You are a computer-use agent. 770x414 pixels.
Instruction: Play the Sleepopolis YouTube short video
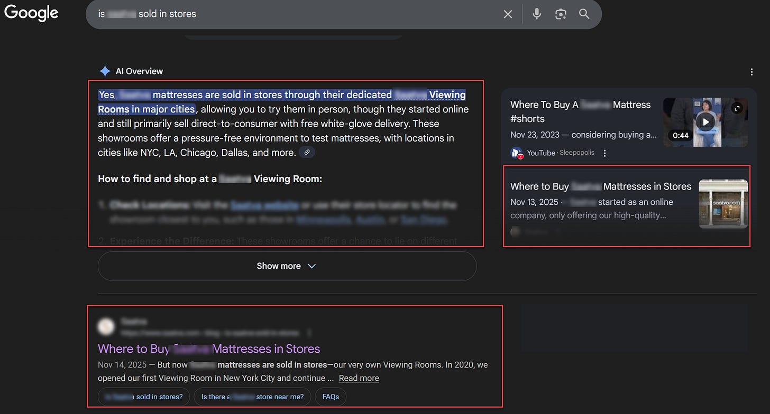pos(705,122)
